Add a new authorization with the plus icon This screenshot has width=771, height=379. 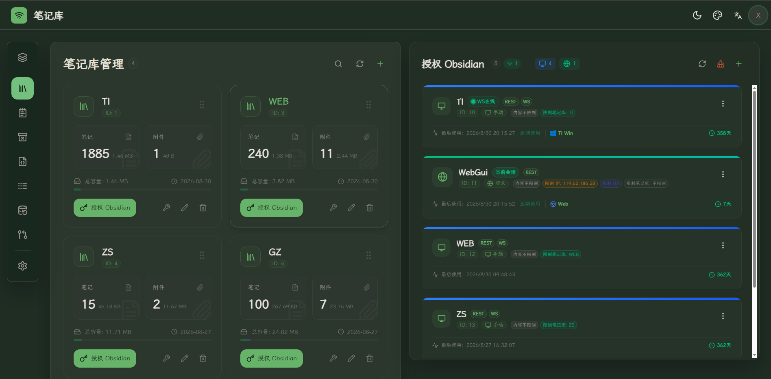739,64
